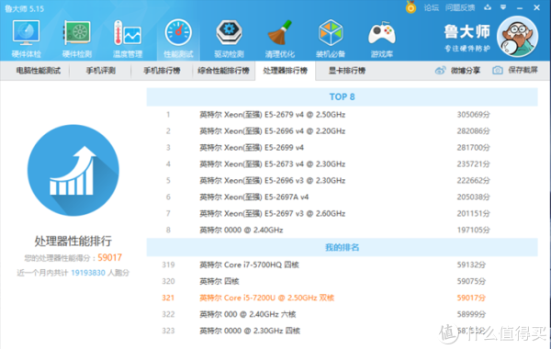The height and width of the screenshot is (349, 551).
Task: Switch to 电脑性能测试 tab
Action: tap(39, 71)
